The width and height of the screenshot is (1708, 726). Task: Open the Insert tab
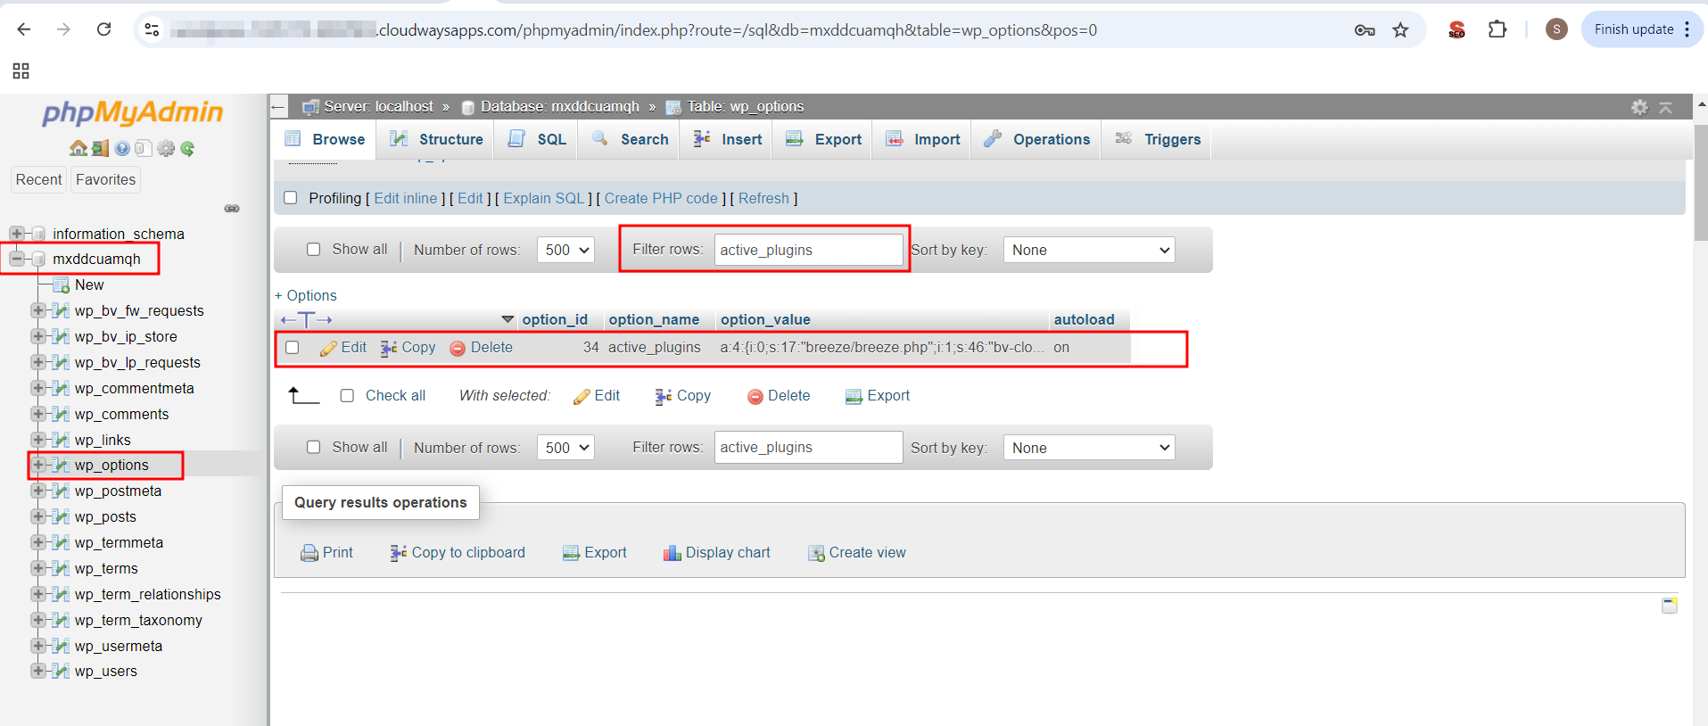pos(727,139)
